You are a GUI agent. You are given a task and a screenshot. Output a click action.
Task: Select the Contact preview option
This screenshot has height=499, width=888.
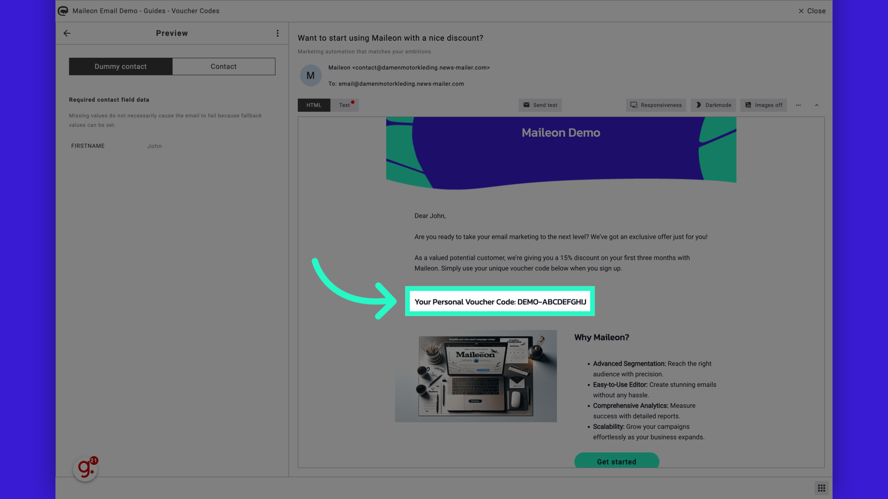[224, 66]
